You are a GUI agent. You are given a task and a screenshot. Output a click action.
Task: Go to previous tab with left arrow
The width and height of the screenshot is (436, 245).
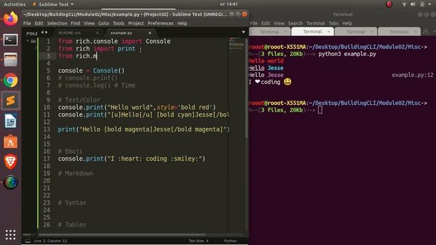pyautogui.click(x=42, y=33)
